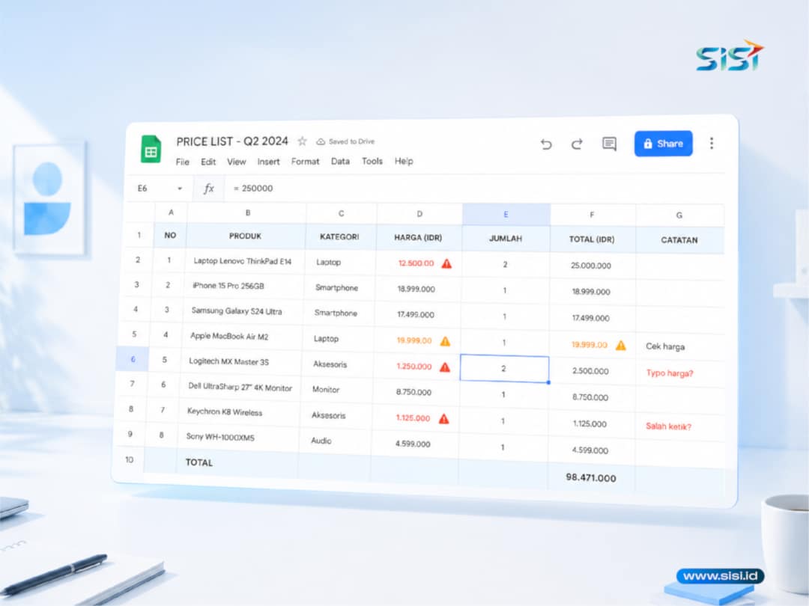
Task: Open the Tools menu
Action: [x=372, y=162]
